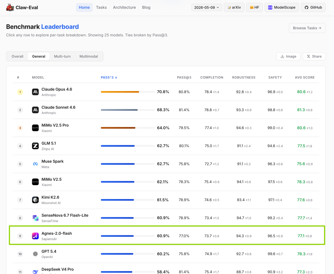Click the download icon on the Image button
The image size is (334, 274).
click(282, 56)
